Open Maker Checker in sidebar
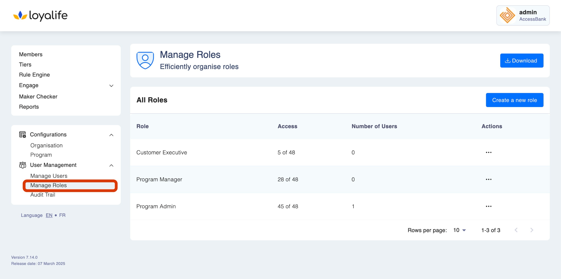This screenshot has height=279, width=561. coord(38,96)
